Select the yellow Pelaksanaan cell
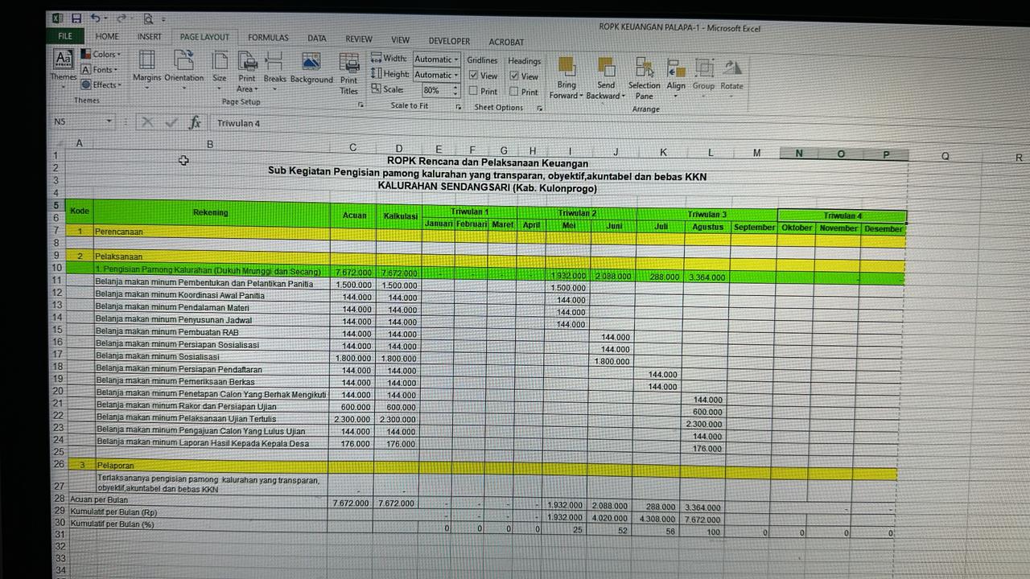This screenshot has height=579, width=1030. click(211, 257)
